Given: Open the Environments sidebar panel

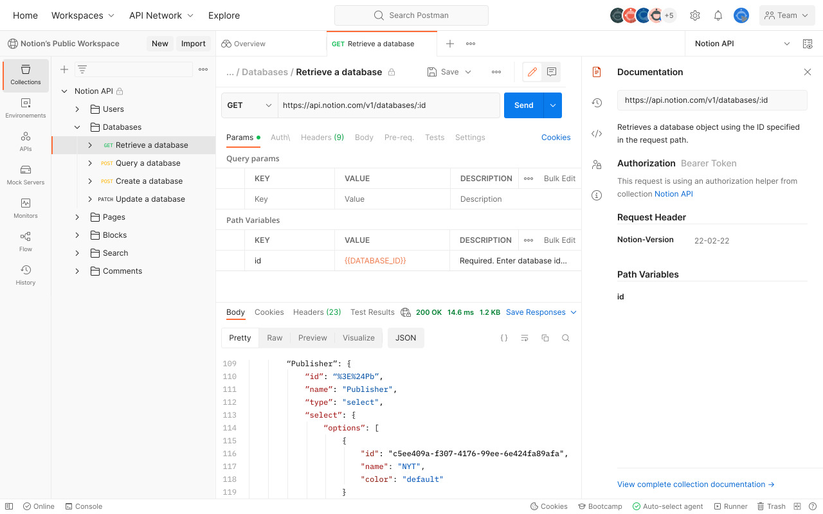Looking at the screenshot, I should (26, 109).
